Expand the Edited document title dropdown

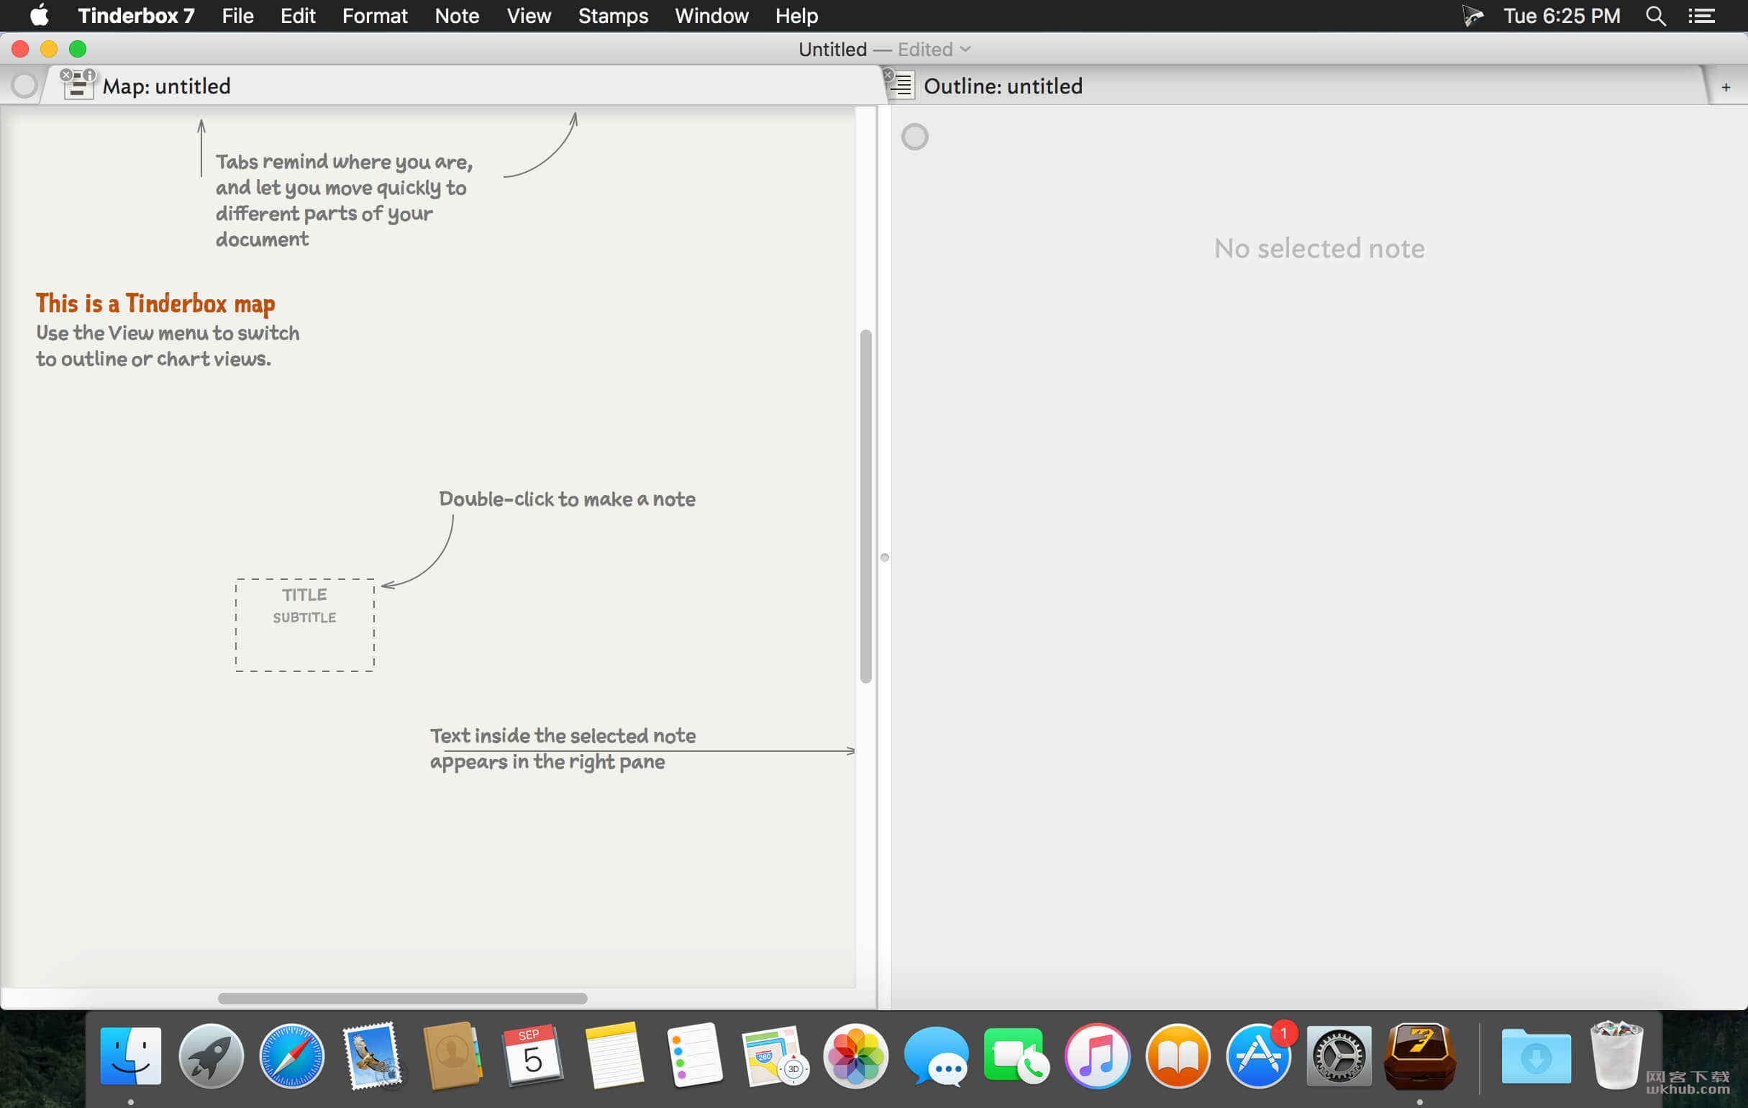click(x=934, y=50)
